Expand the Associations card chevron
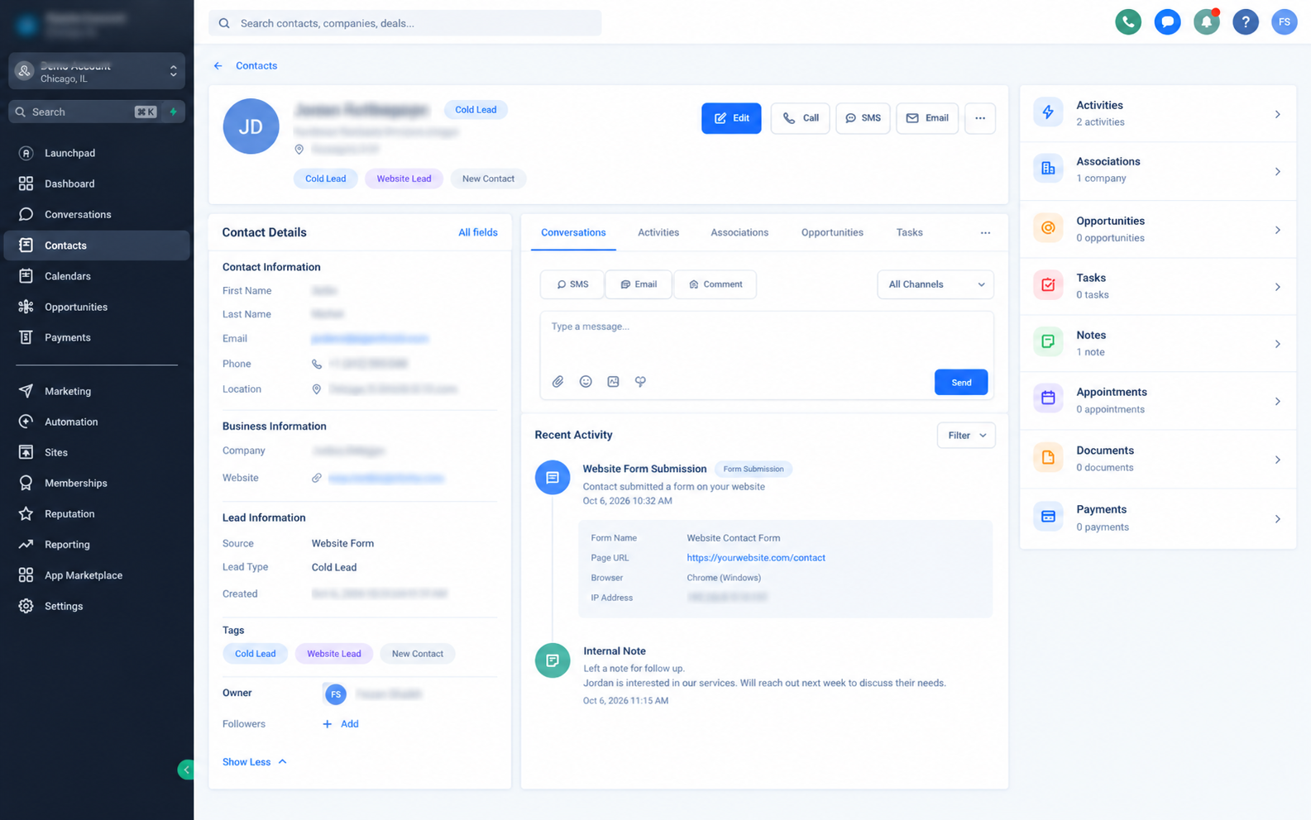This screenshot has width=1311, height=820. pos(1278,172)
